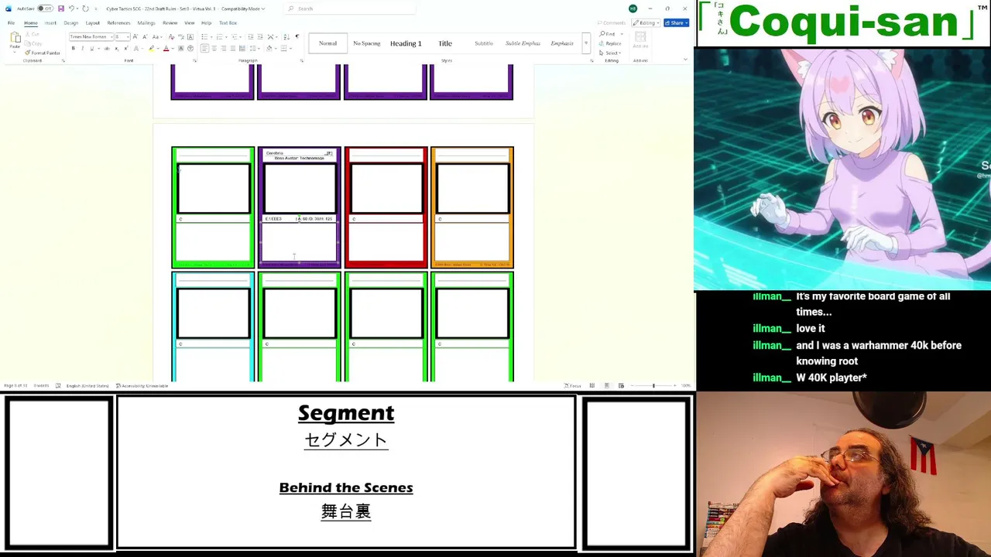Click the Share button
The image size is (991, 557).
(676, 22)
